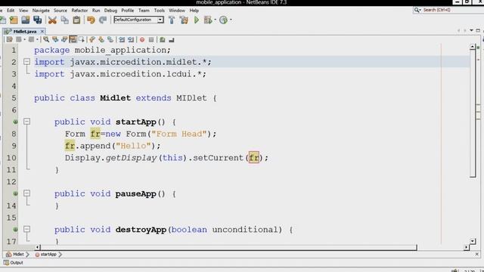Toggle bookmark on current line
This screenshot has height=272, width=484.
(110, 39)
